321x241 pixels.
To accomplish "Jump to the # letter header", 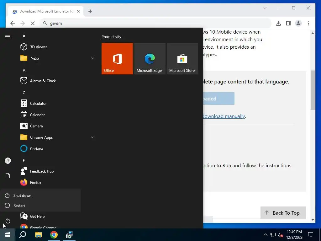I will point(24,36).
